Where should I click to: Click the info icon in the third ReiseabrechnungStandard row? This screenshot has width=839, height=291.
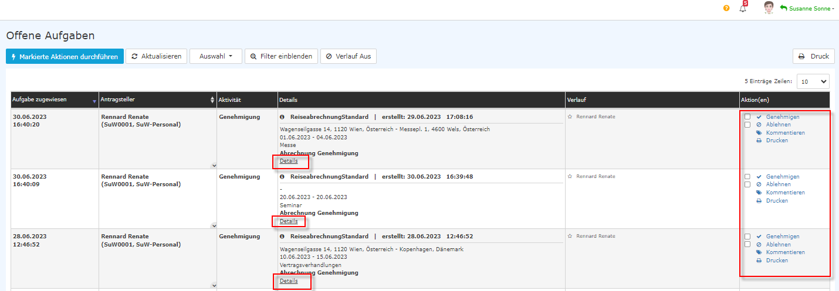click(283, 237)
